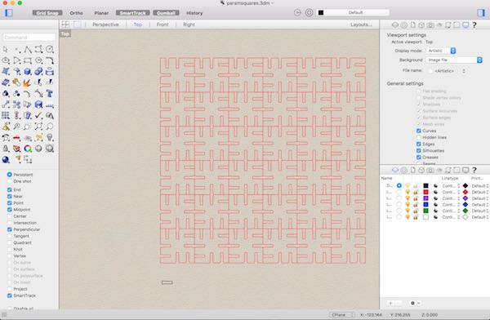Open Layers panel icon in top inspector

(395, 25)
